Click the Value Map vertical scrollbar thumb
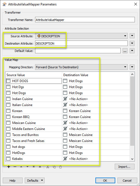Screen dimensions: 140x186 tap(132, 111)
